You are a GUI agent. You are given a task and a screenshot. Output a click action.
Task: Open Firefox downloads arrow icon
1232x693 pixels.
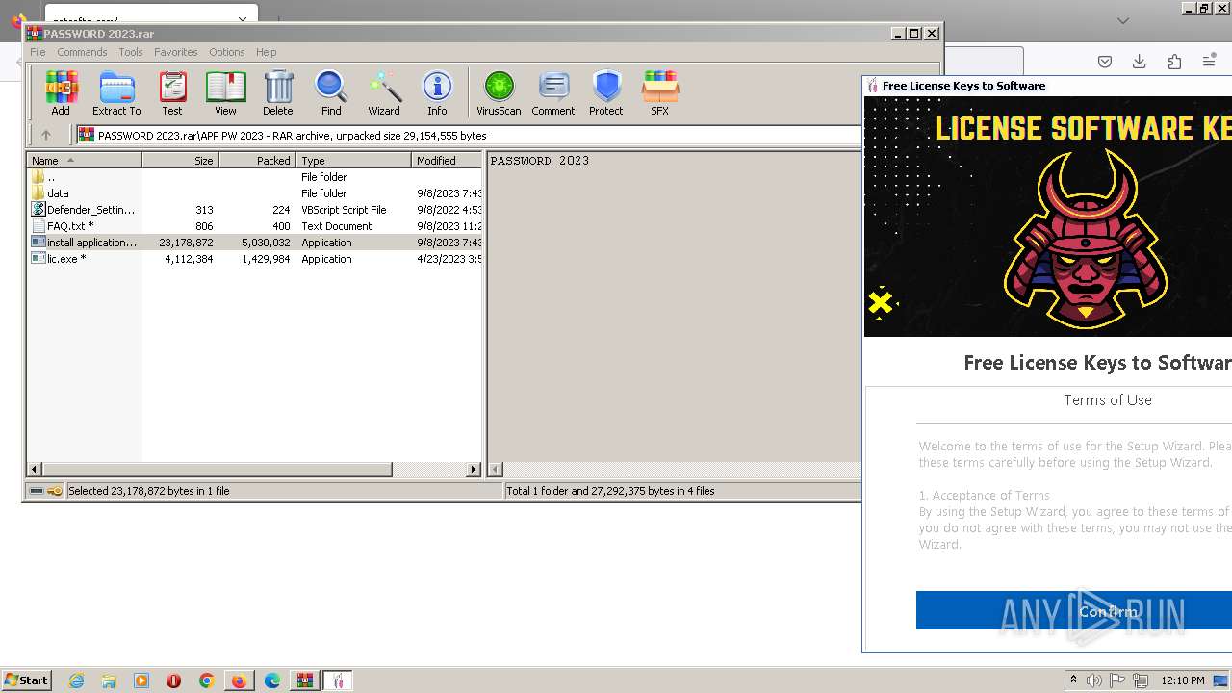(1140, 62)
